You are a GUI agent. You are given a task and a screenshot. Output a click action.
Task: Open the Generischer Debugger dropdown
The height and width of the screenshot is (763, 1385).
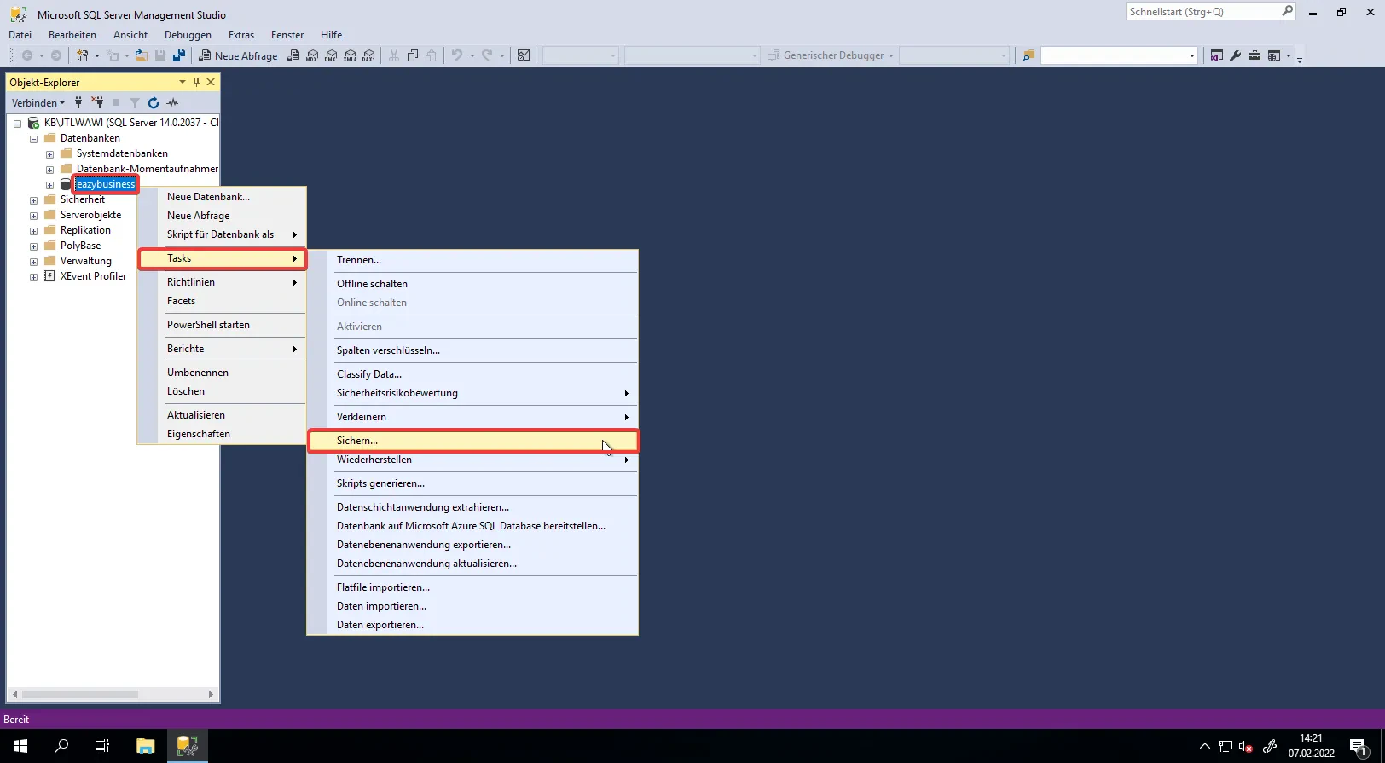click(x=831, y=55)
